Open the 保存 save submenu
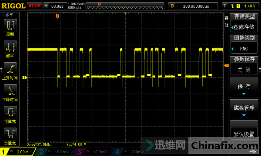 point(244,88)
